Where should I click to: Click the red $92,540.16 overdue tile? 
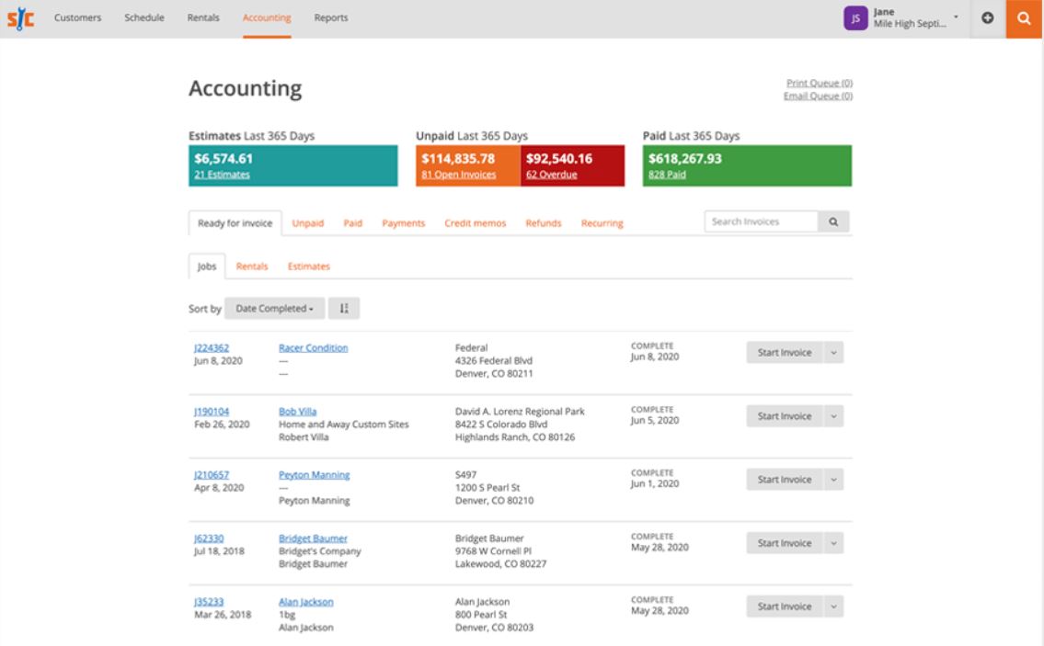(x=573, y=165)
